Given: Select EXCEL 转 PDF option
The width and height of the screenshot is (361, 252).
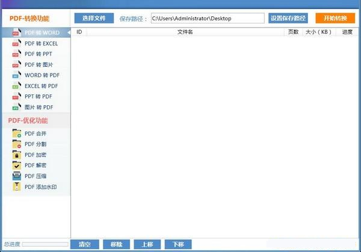Looking at the screenshot, I should pyautogui.click(x=36, y=86).
